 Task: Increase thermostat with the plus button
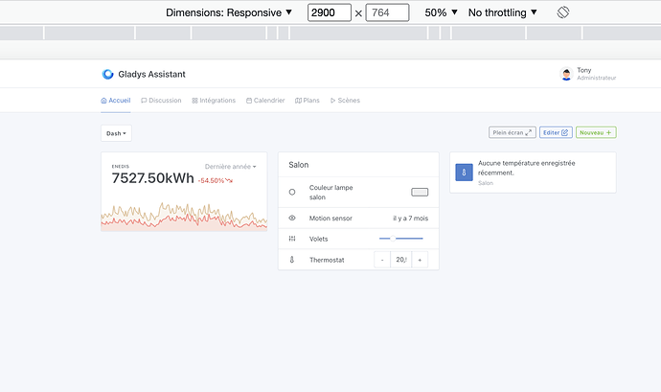(420, 260)
